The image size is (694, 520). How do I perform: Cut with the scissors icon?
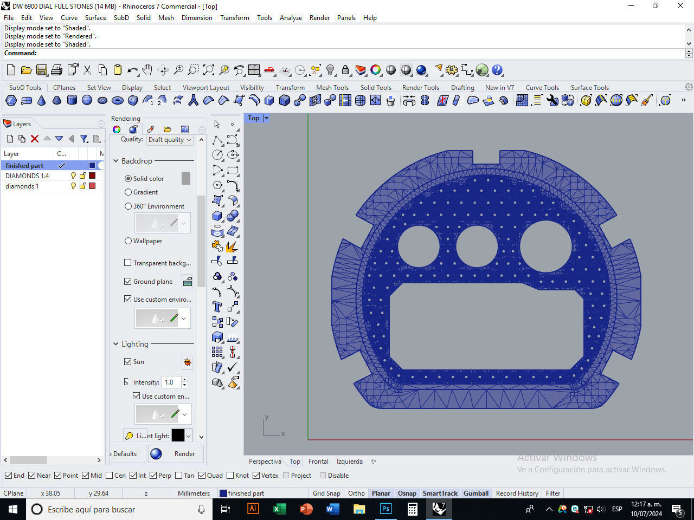click(87, 70)
